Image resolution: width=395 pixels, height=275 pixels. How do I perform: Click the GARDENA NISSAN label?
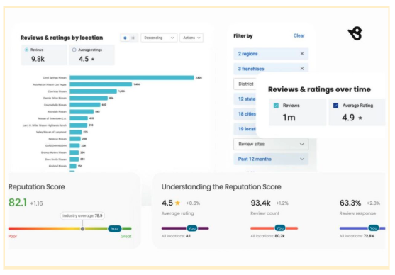click(x=56, y=145)
